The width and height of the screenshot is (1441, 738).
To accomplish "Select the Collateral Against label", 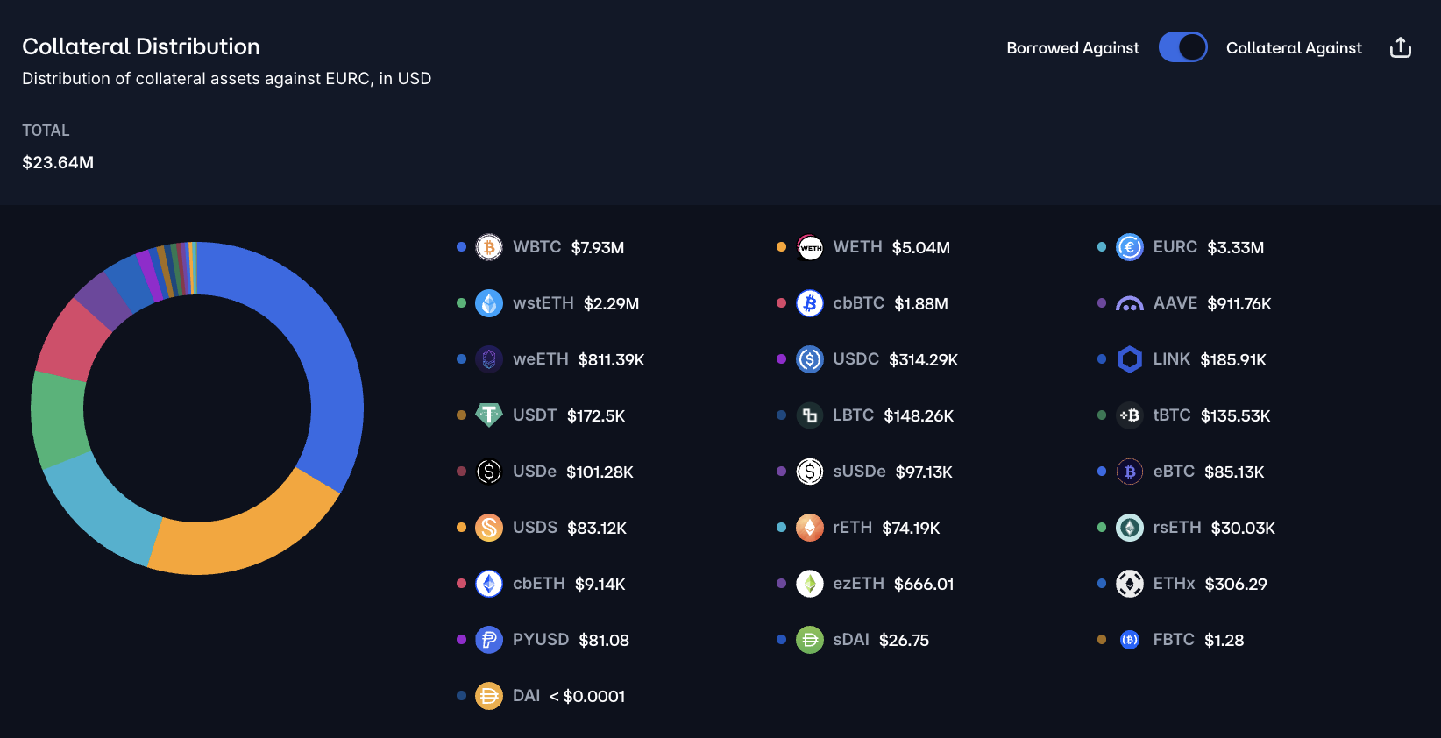I will click(1294, 48).
